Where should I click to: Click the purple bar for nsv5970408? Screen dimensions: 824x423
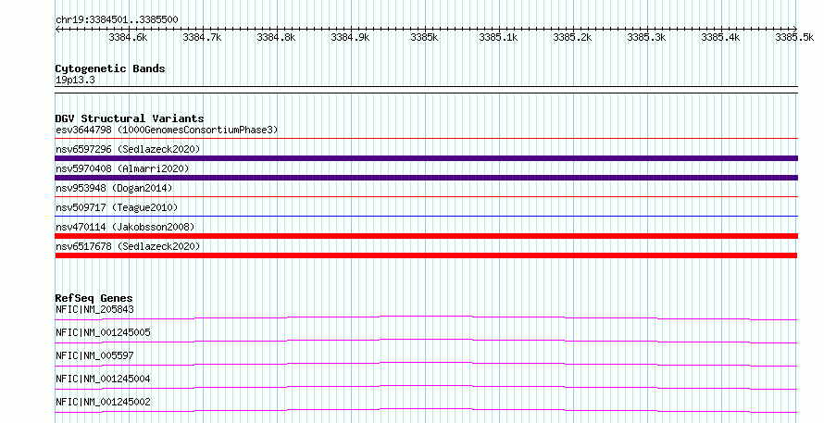point(426,178)
